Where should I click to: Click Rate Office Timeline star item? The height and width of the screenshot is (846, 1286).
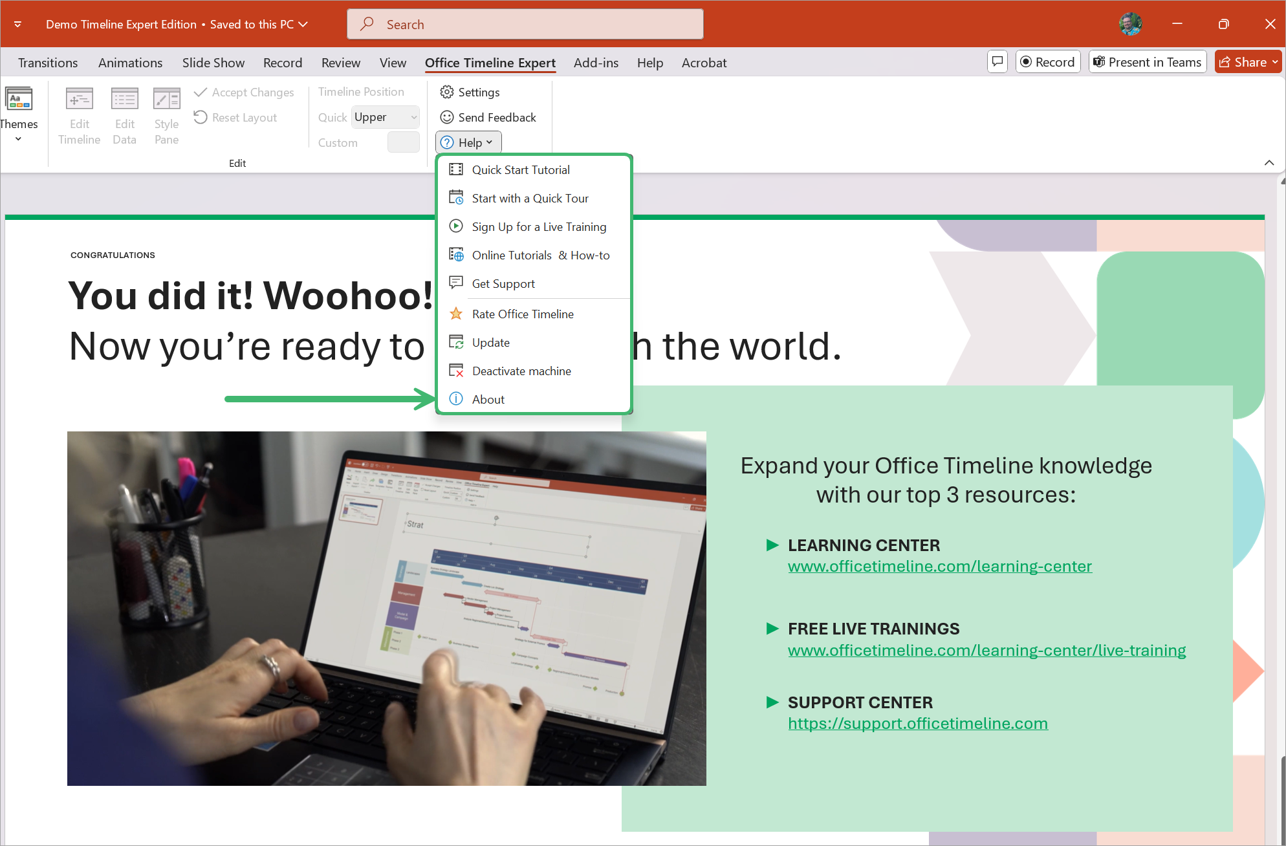(x=534, y=314)
